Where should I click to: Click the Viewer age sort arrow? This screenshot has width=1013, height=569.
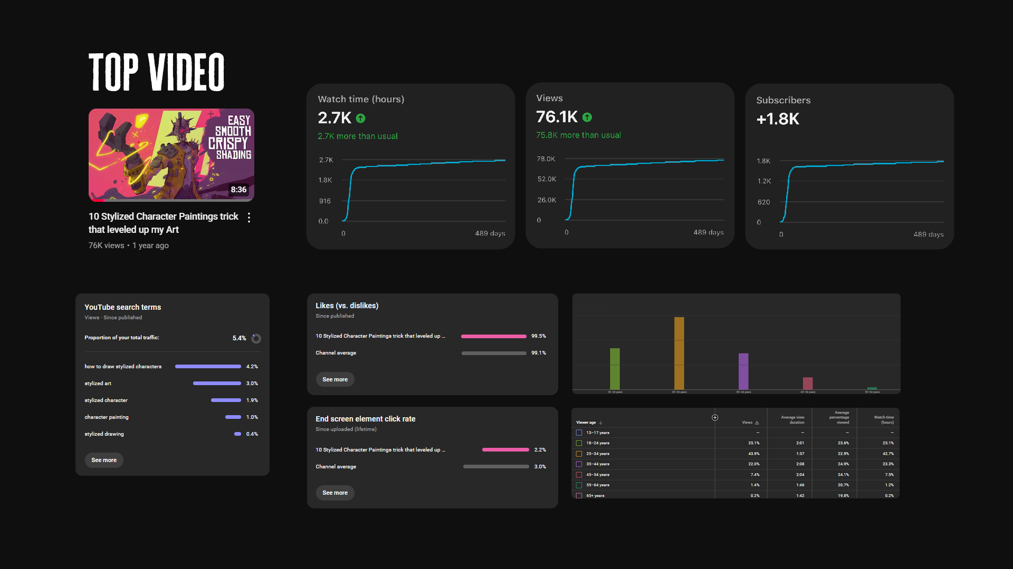pyautogui.click(x=601, y=423)
